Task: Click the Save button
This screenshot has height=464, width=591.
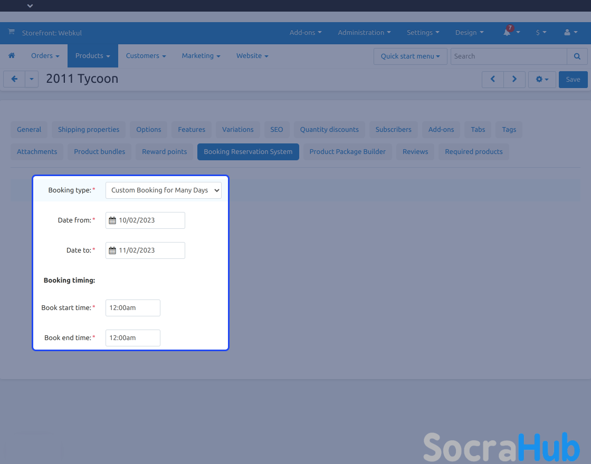Action: coord(573,80)
